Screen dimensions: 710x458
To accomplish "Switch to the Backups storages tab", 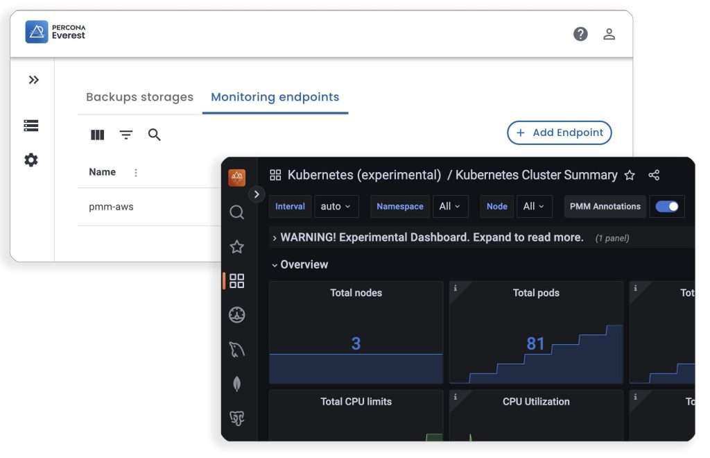I will [139, 97].
